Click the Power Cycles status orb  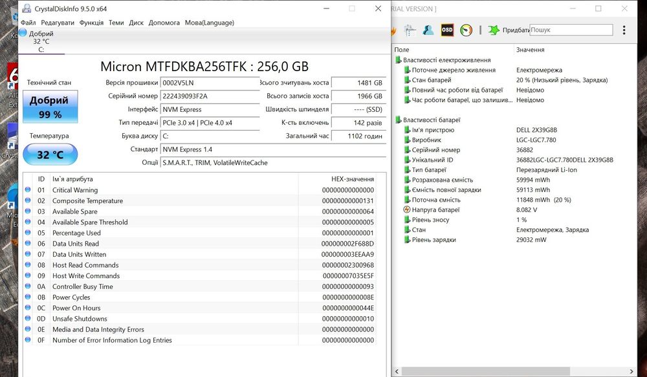(28, 297)
